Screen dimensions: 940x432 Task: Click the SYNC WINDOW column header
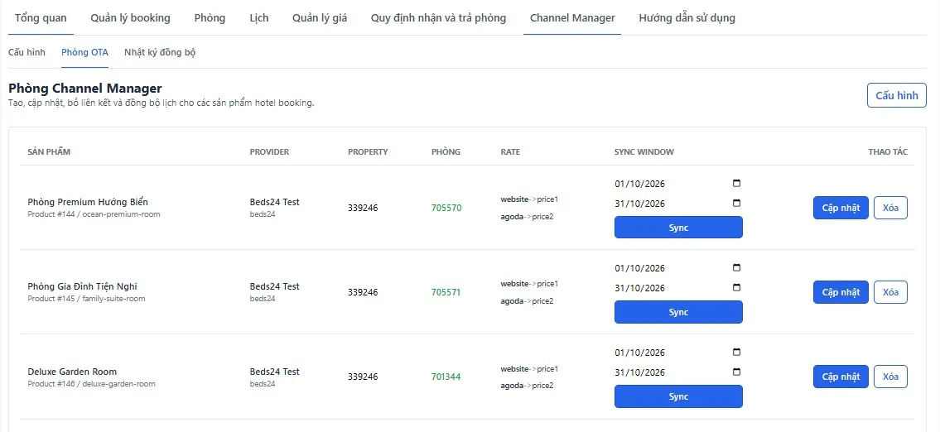tap(644, 151)
